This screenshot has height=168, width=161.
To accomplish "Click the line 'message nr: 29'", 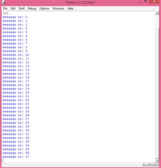I will [16, 127].
